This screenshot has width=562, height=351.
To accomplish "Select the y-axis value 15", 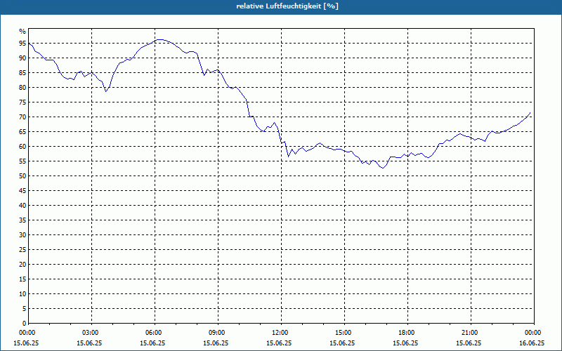I will point(22,279).
